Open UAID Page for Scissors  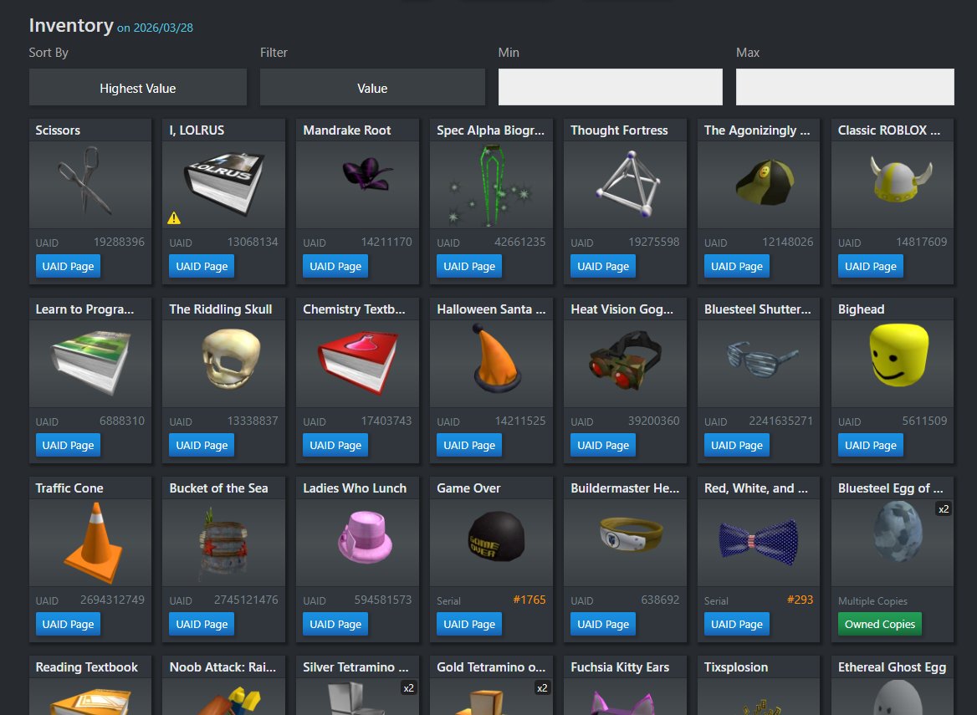click(68, 266)
